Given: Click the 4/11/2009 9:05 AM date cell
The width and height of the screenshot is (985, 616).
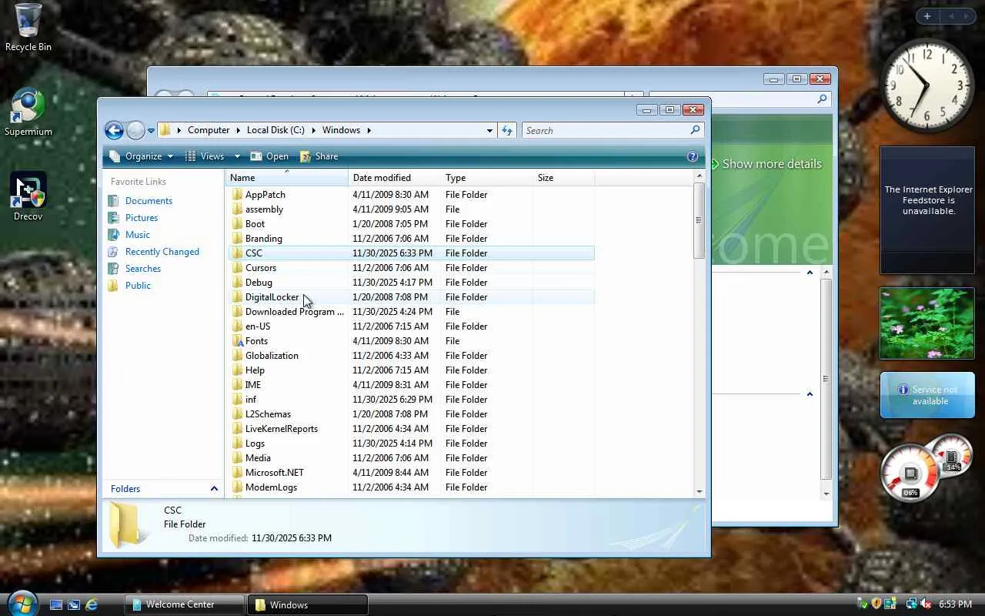Looking at the screenshot, I should [391, 209].
